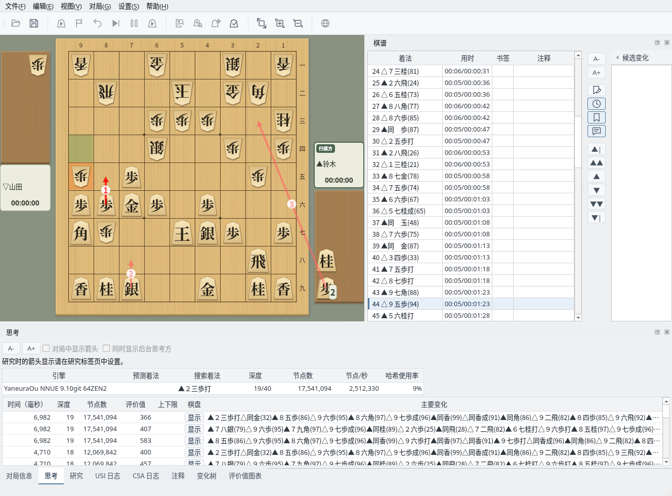This screenshot has width=672, height=496.
Task: Click the square-with-minus icon in the toolbar
Action: pos(298,23)
